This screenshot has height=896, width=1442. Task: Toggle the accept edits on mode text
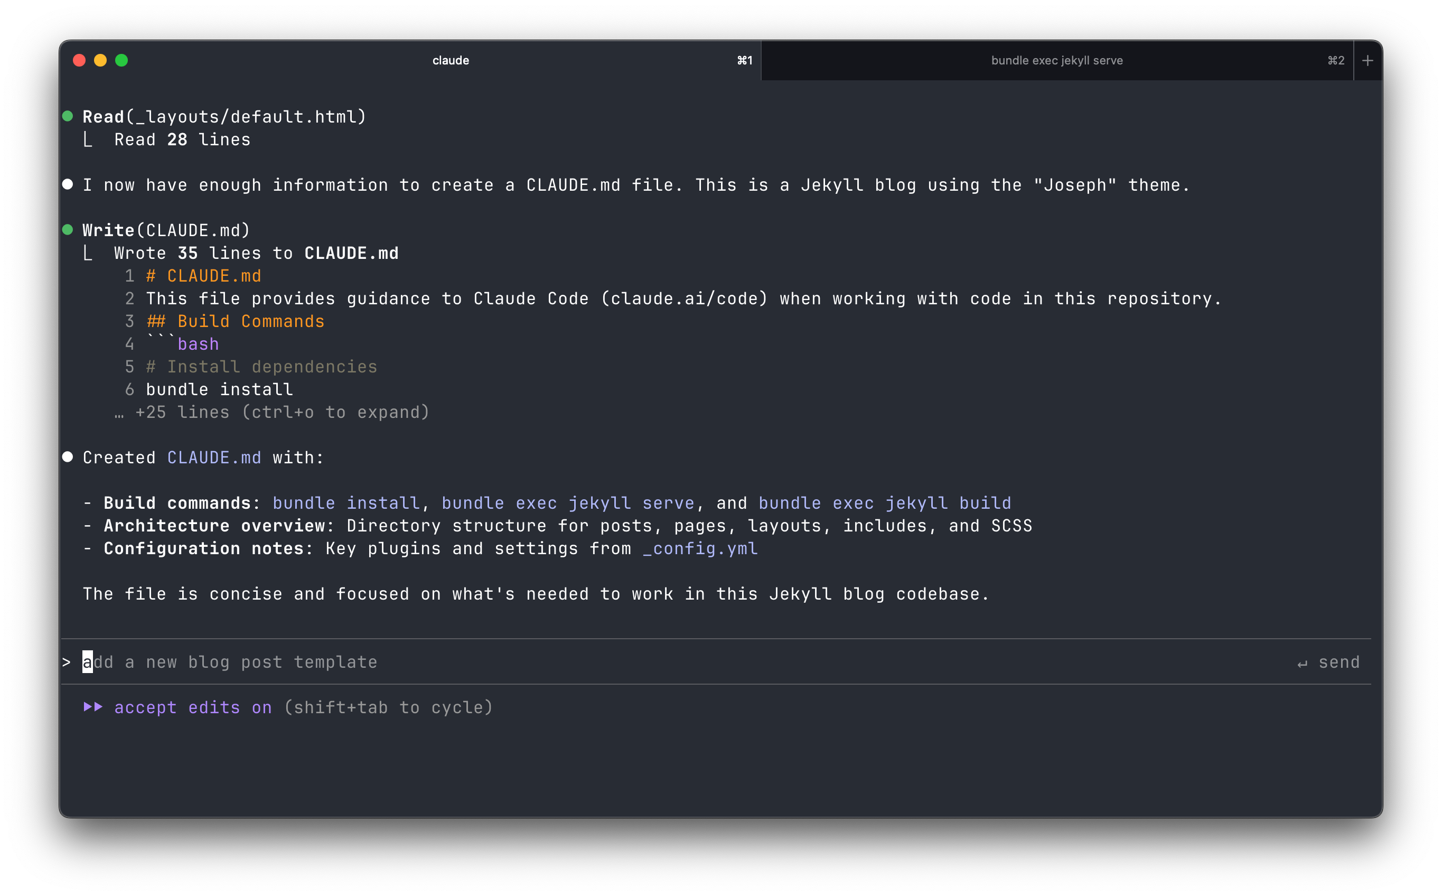[x=193, y=707]
